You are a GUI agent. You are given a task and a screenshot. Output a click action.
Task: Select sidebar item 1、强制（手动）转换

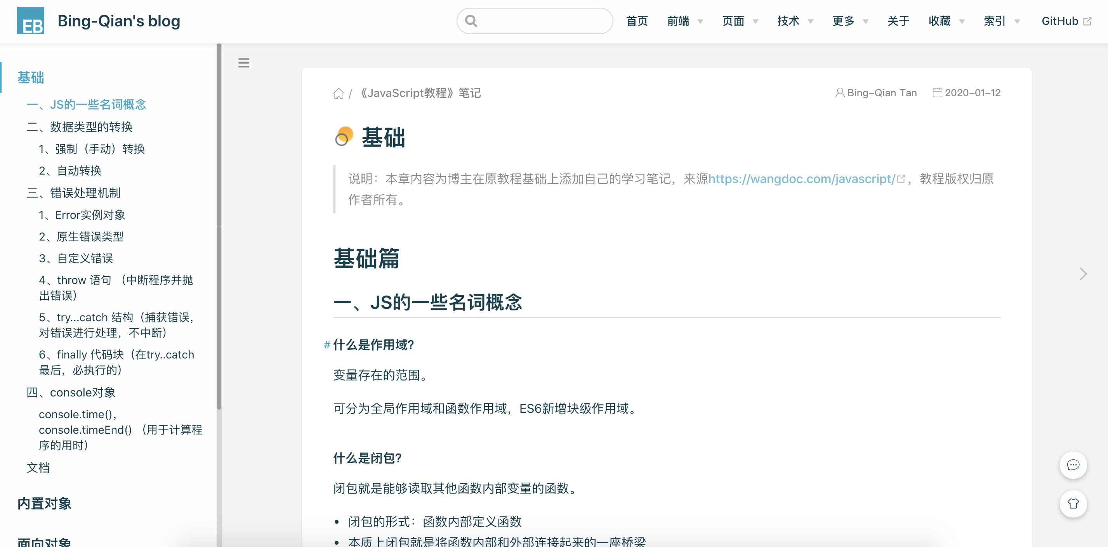tap(92, 149)
